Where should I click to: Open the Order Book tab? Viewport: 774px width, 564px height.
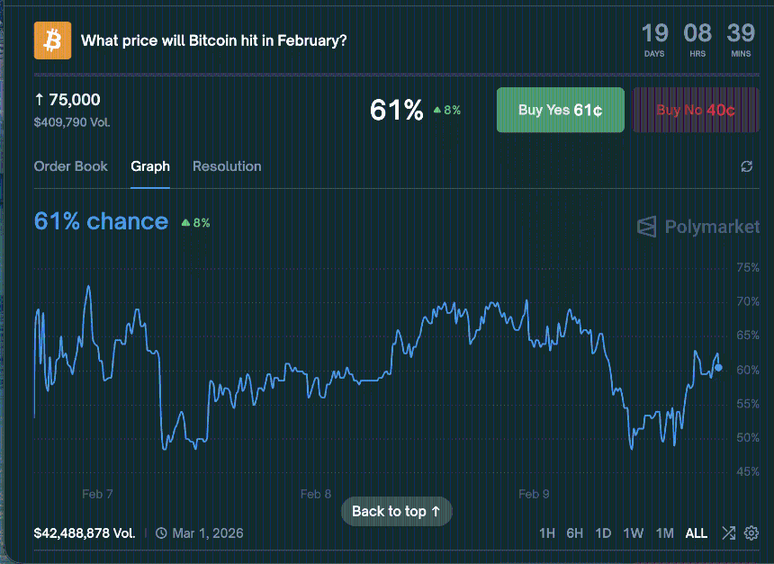[x=71, y=166]
